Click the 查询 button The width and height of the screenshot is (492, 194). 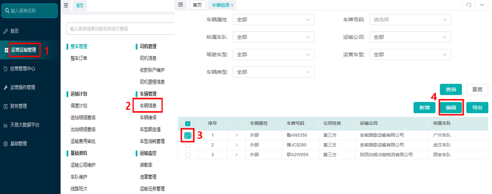click(451, 89)
